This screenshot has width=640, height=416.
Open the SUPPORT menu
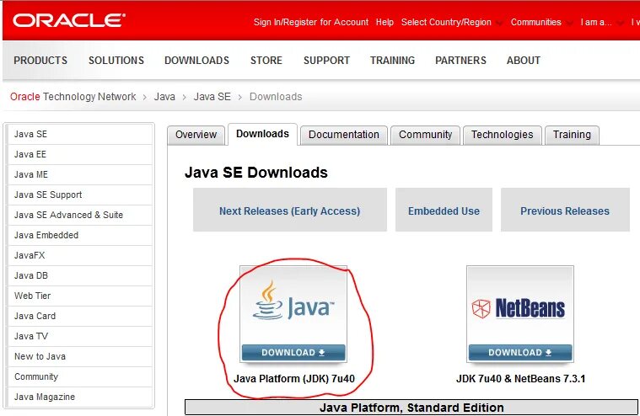[326, 61]
